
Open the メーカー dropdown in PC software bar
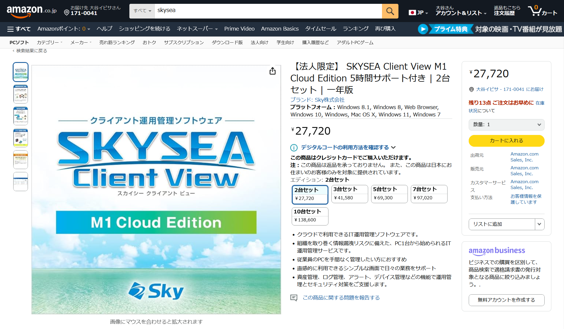(81, 43)
